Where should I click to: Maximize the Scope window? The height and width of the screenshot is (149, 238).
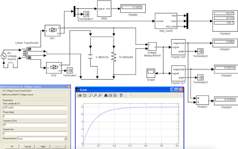176,90
